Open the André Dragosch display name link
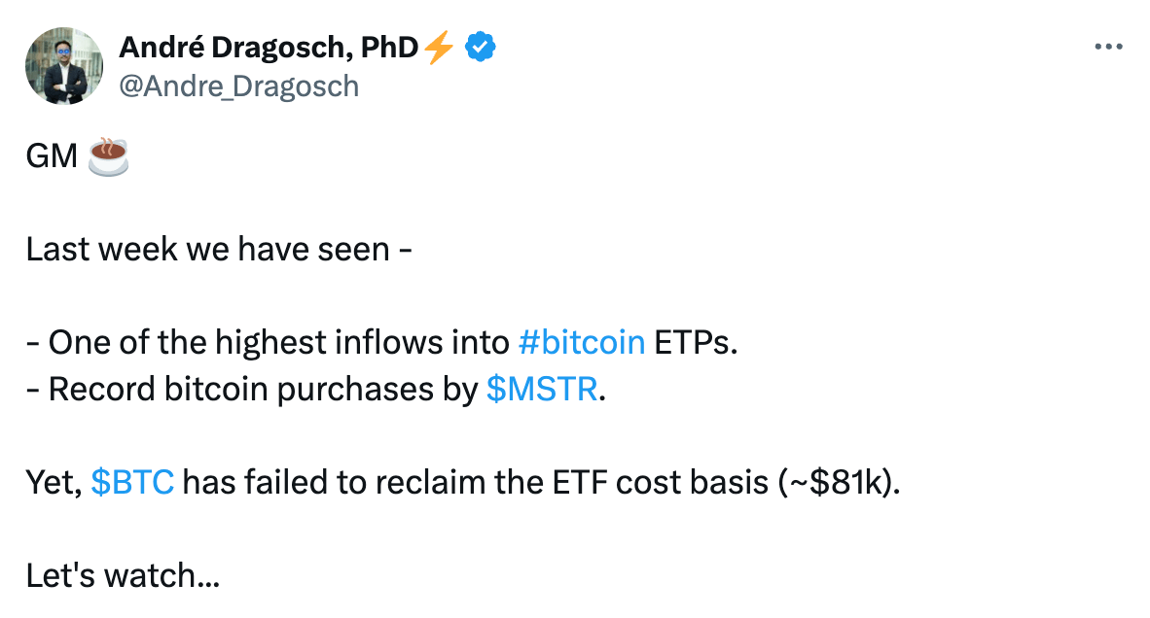The height and width of the screenshot is (618, 1150). pos(268,47)
